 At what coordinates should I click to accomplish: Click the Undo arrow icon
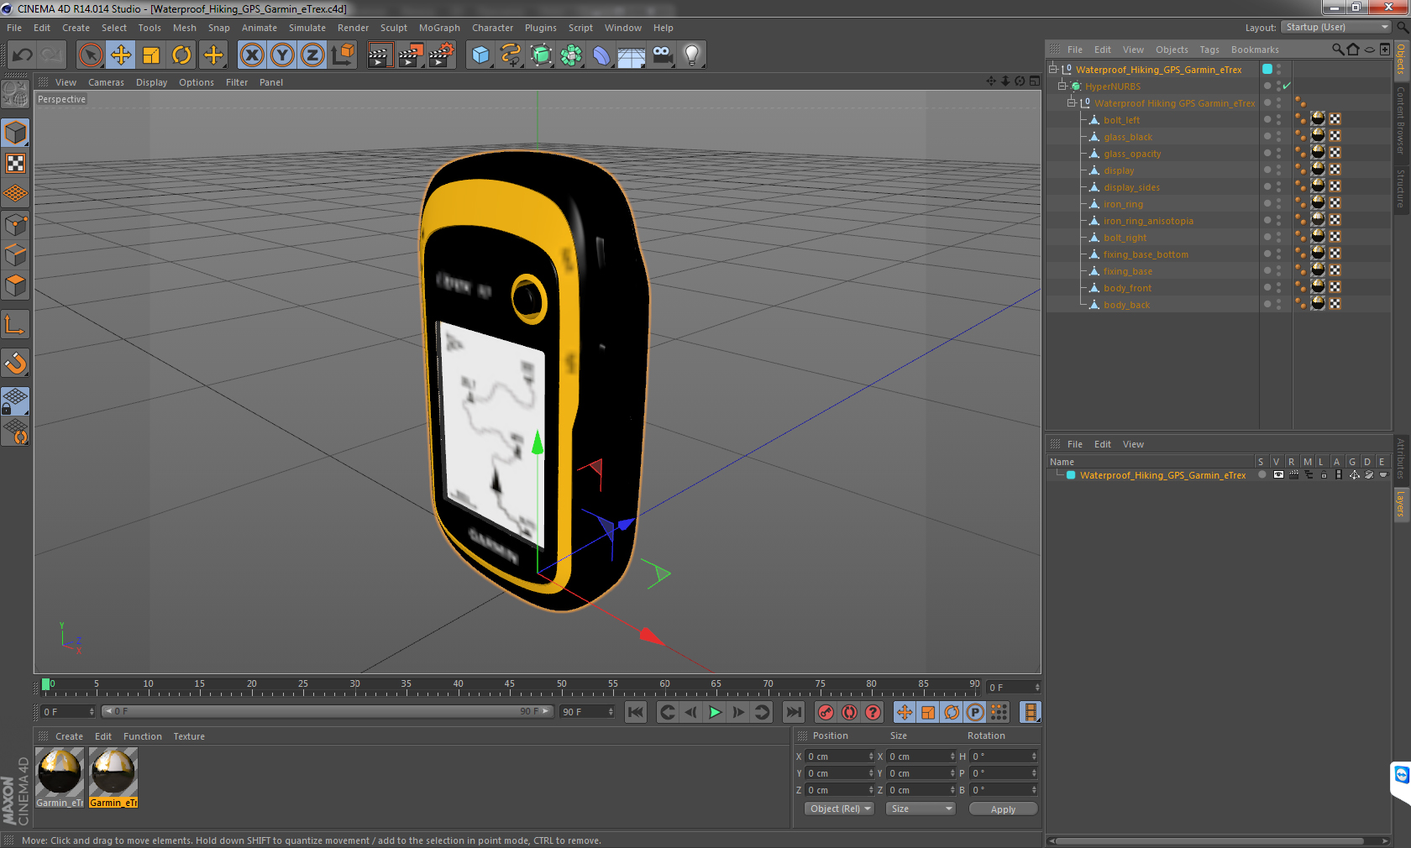click(22, 55)
